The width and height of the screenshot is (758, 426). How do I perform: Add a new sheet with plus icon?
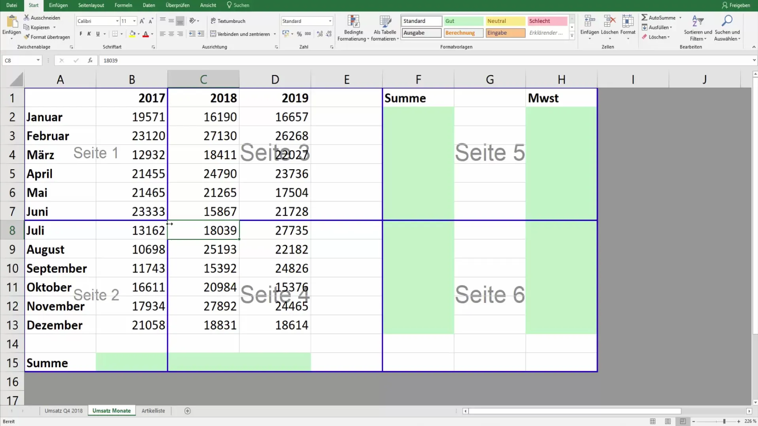[x=188, y=411]
